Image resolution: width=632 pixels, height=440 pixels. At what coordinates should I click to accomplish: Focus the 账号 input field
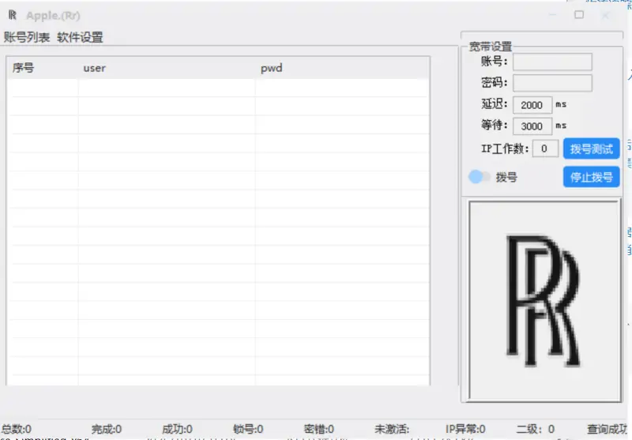coord(552,62)
